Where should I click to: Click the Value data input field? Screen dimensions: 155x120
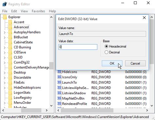point(78,47)
